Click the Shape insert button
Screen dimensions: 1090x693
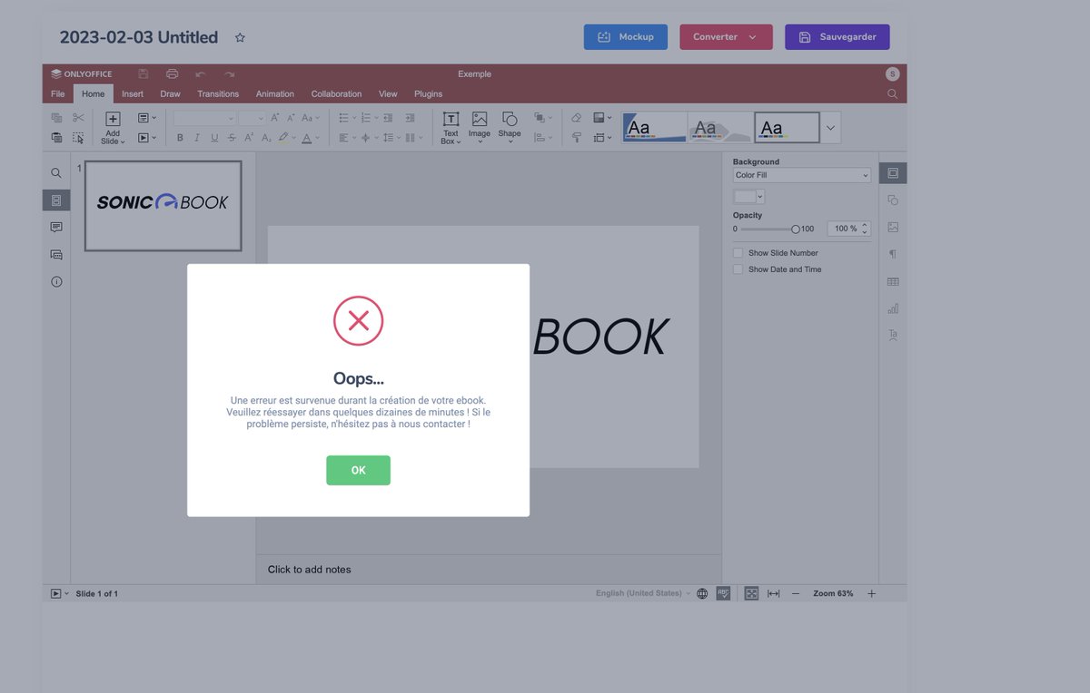coord(510,128)
